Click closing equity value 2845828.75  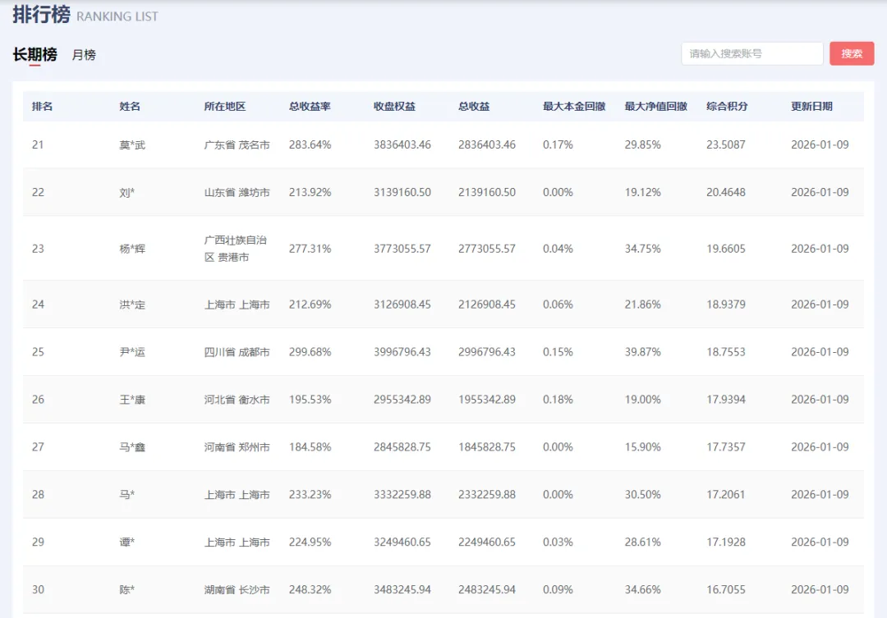pyautogui.click(x=402, y=447)
